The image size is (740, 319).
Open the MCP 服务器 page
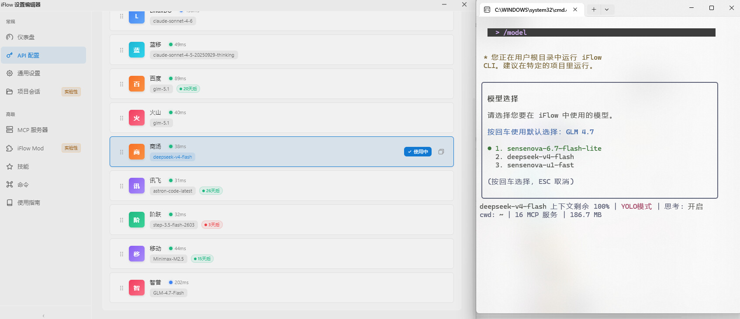click(x=43, y=130)
